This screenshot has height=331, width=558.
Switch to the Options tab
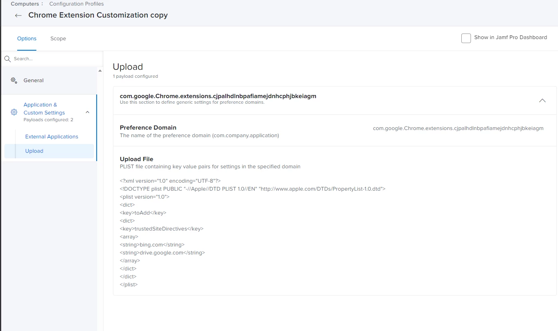pos(27,39)
